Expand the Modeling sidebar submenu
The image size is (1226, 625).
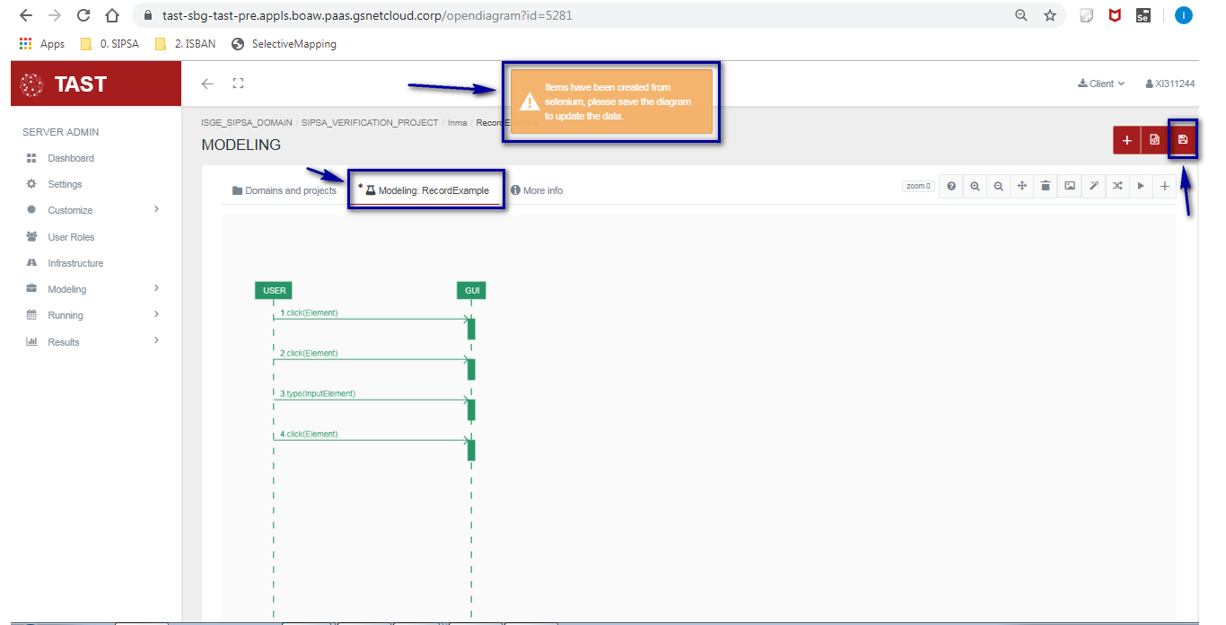[90, 289]
